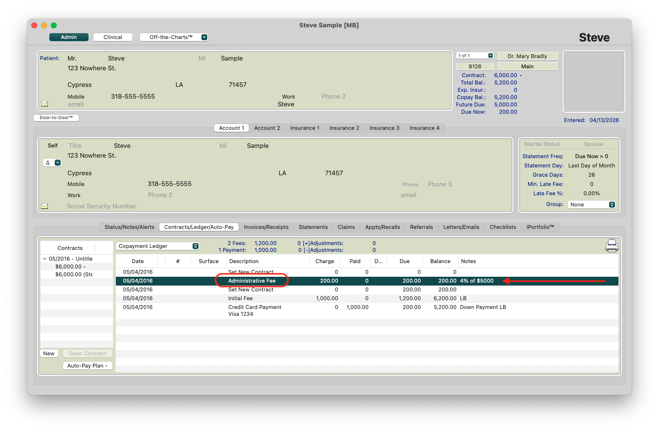Open the Off-the-Charts dropdown
659x431 pixels.
pyautogui.click(x=174, y=37)
